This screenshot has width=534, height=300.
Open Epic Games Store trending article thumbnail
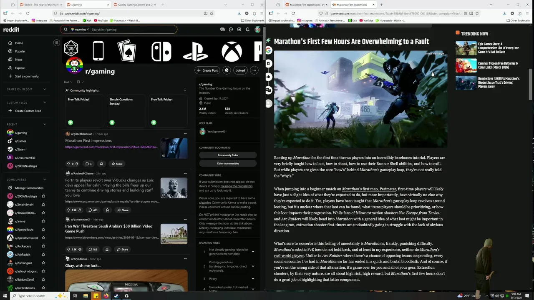[x=466, y=48]
